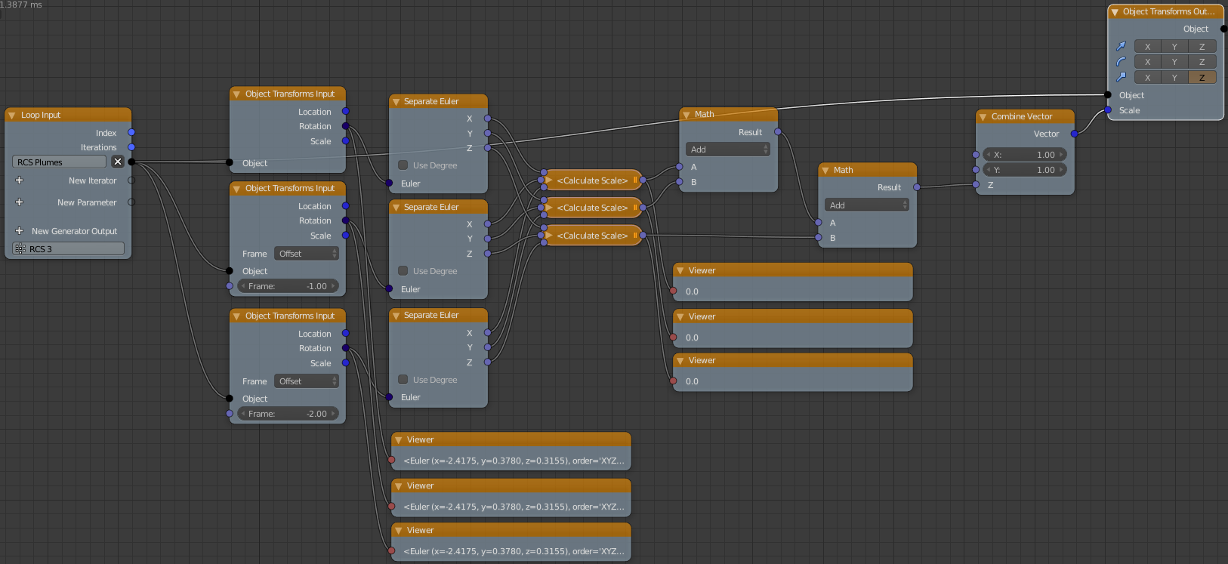
Task: Collapse the Loop Input node
Action: [x=11, y=116]
